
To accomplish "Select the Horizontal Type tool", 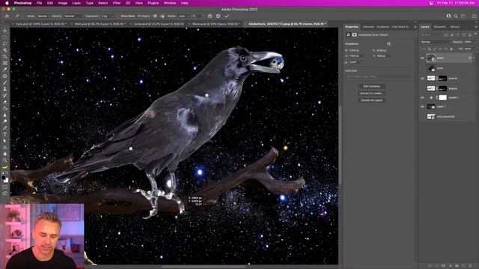I will [5, 134].
